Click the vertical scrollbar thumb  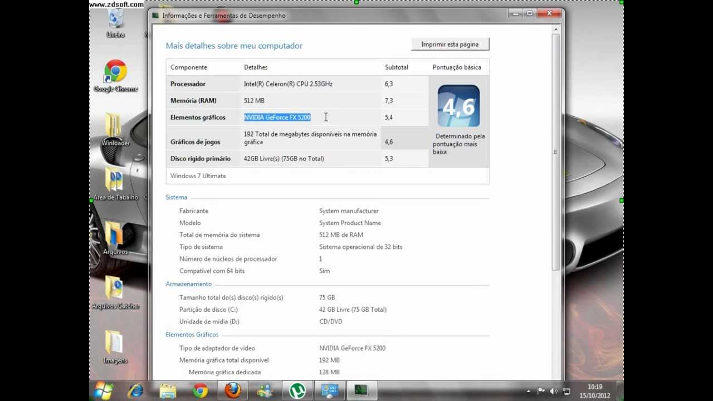click(555, 151)
